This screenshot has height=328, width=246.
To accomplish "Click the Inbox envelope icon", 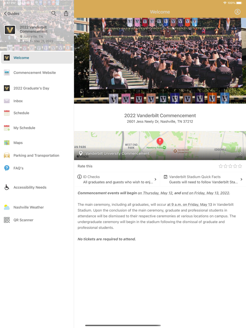I will point(7,101).
